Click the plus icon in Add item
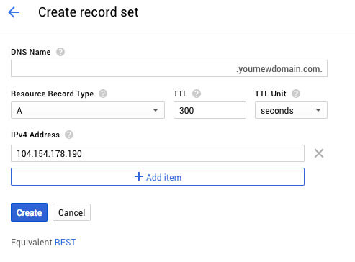The image size is (355, 262). coord(139,176)
